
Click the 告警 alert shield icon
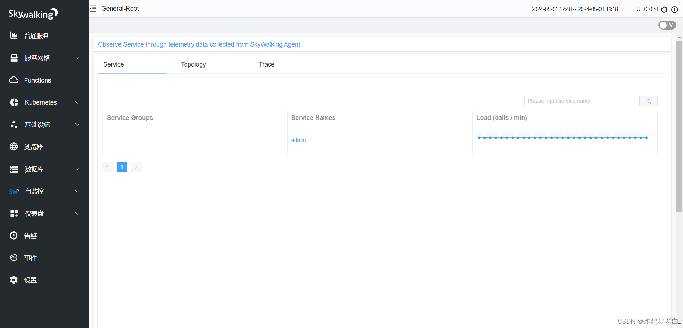click(x=14, y=236)
